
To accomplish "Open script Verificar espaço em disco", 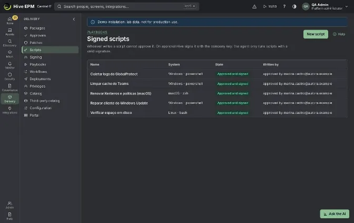I will 111,113.
